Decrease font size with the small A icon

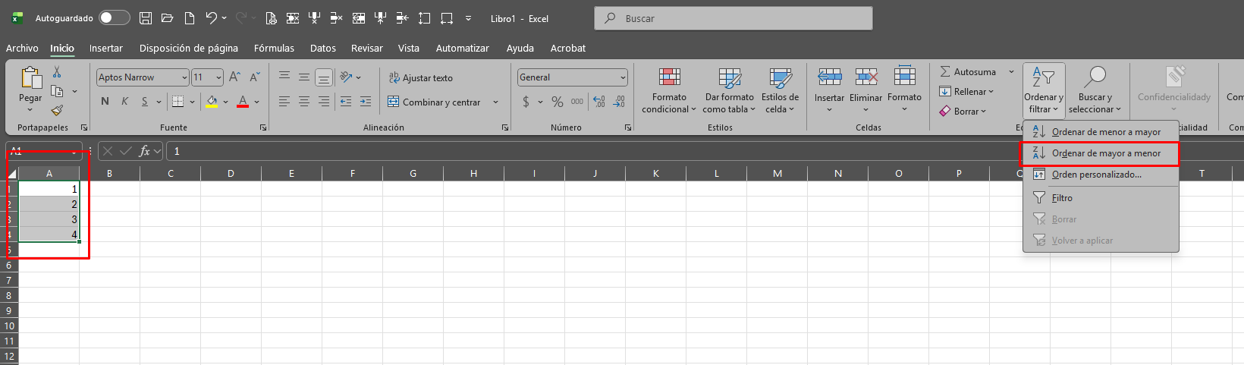click(255, 77)
